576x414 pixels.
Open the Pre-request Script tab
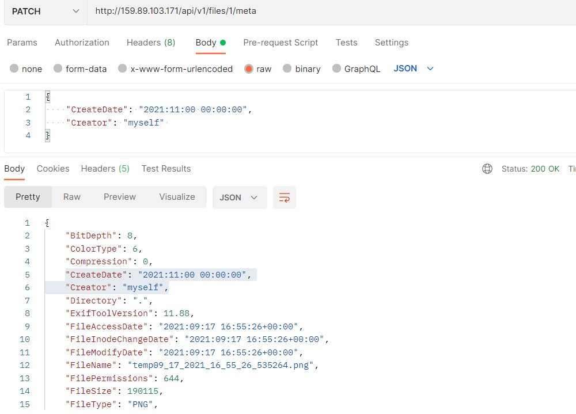(x=281, y=43)
